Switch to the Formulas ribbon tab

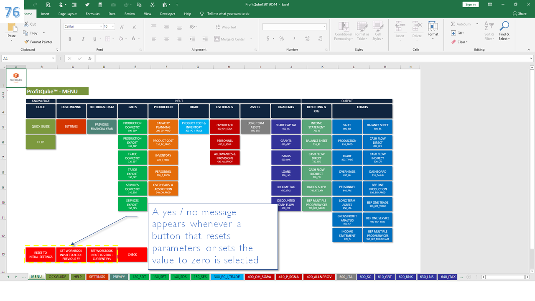pos(92,14)
